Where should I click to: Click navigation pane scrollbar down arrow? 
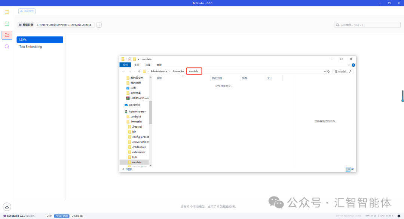(150, 165)
